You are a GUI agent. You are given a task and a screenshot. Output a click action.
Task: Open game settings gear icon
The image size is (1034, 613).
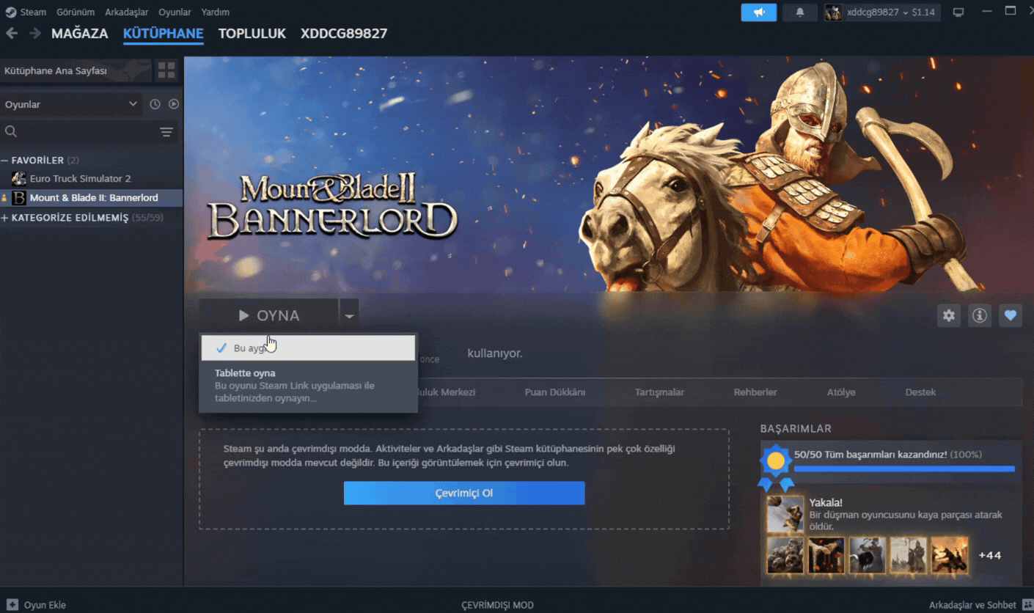(x=949, y=315)
